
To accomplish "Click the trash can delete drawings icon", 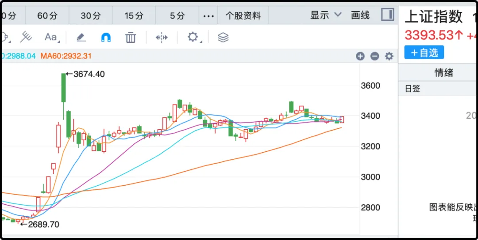I will (x=131, y=37).
